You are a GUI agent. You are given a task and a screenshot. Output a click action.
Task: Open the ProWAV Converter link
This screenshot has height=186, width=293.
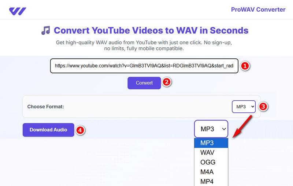(x=258, y=9)
